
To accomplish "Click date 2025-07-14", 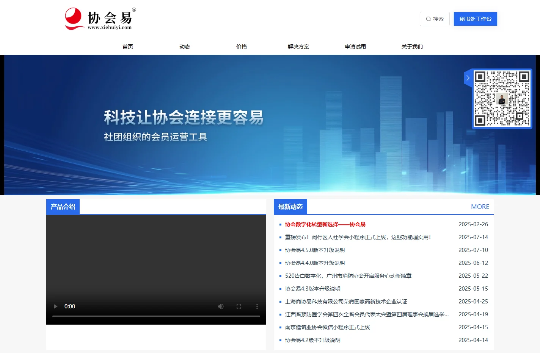I will [x=473, y=237].
